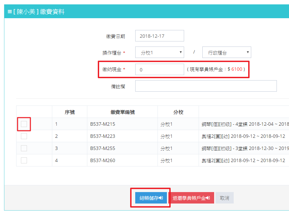Select the 鋼琴 3堂課 course entry in row 3
Screen dimensions: 289x217
(245, 148)
